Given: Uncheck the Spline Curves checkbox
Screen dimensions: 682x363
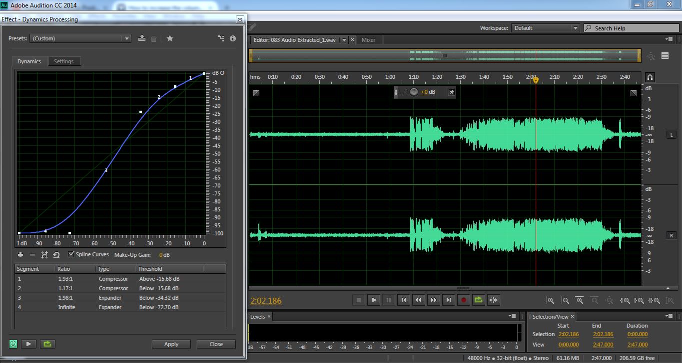Looking at the screenshot, I should [71, 254].
